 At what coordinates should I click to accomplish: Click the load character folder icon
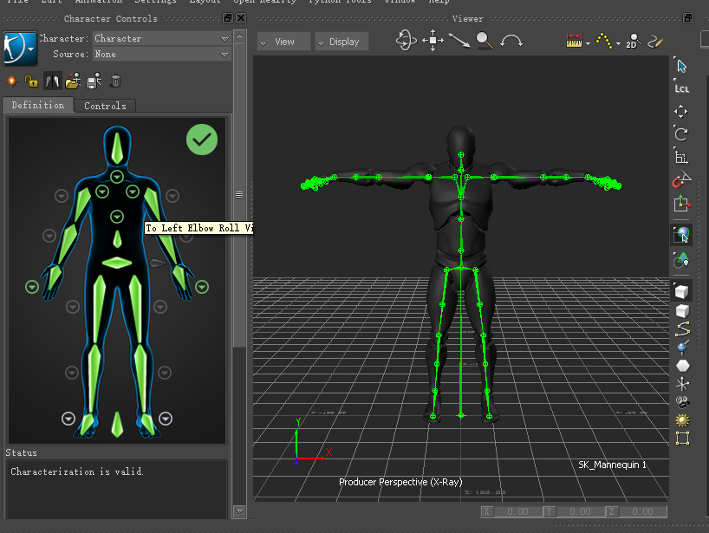[x=73, y=81]
